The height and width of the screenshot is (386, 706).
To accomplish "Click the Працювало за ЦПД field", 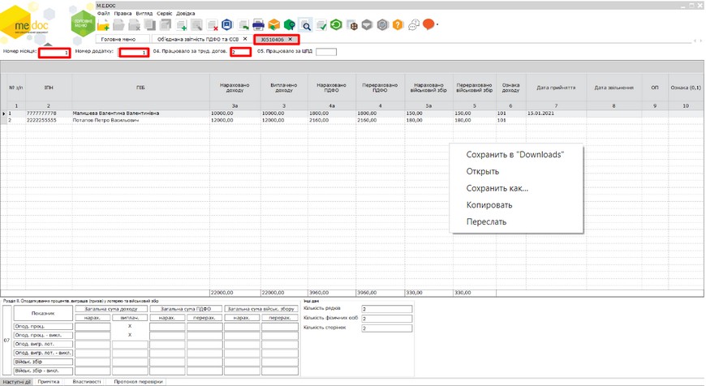I will tap(325, 52).
